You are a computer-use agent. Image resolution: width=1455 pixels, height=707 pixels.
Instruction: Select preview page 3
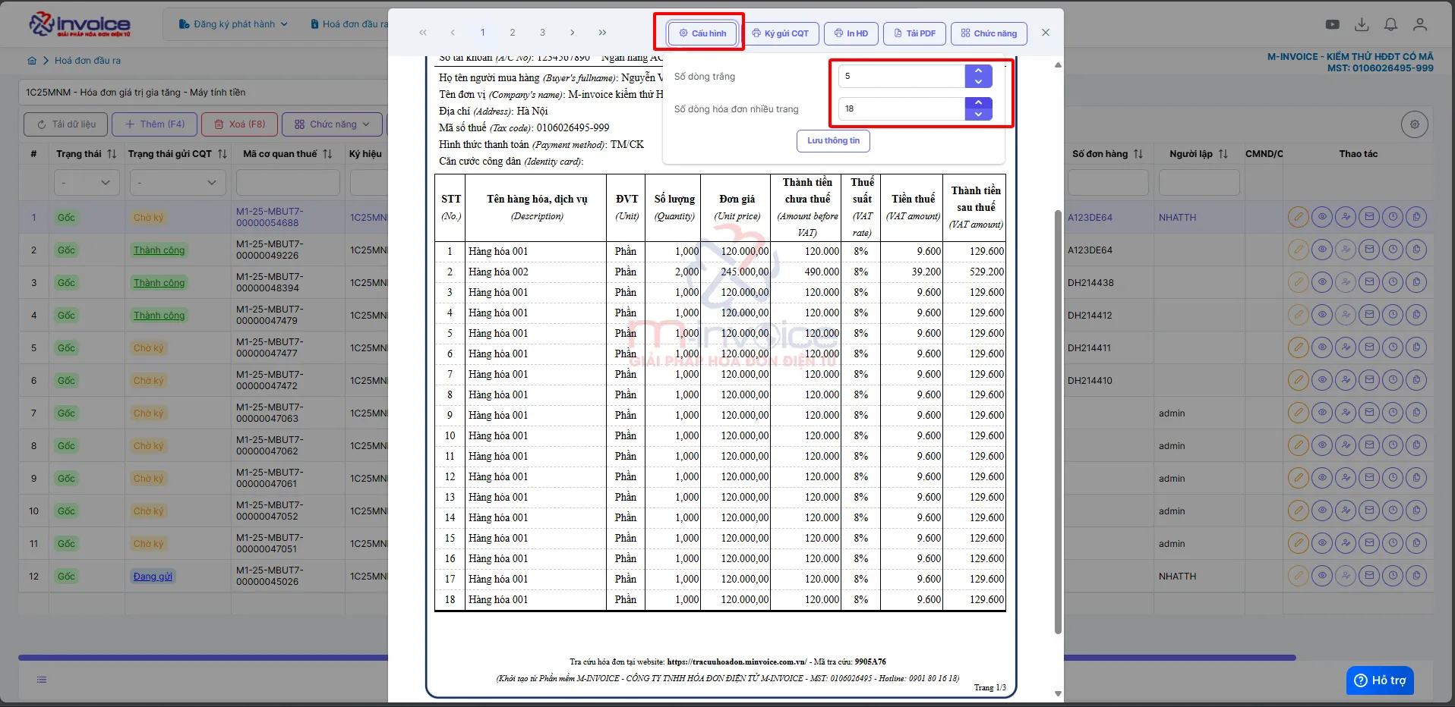click(542, 33)
